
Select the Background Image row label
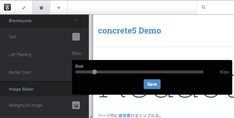click(x=25, y=105)
